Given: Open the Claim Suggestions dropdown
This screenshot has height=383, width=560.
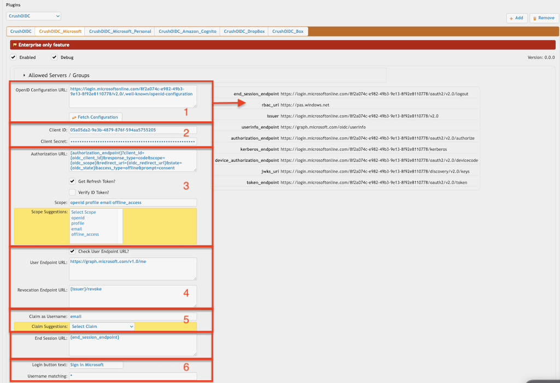Looking at the screenshot, I should click(x=102, y=326).
